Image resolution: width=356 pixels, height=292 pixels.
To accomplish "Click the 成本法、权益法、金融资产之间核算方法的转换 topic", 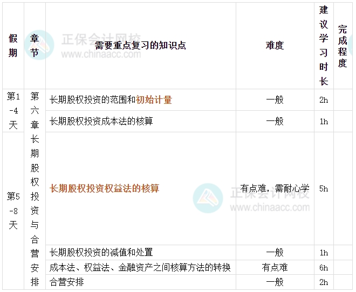I will point(140,267).
